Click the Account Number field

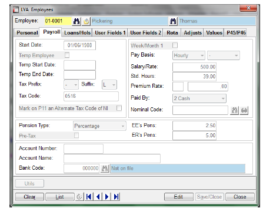tap(84, 149)
